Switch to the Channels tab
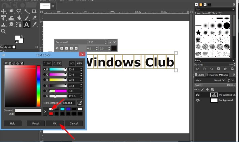Screen dimensions: 239x142 (x=212, y=75)
